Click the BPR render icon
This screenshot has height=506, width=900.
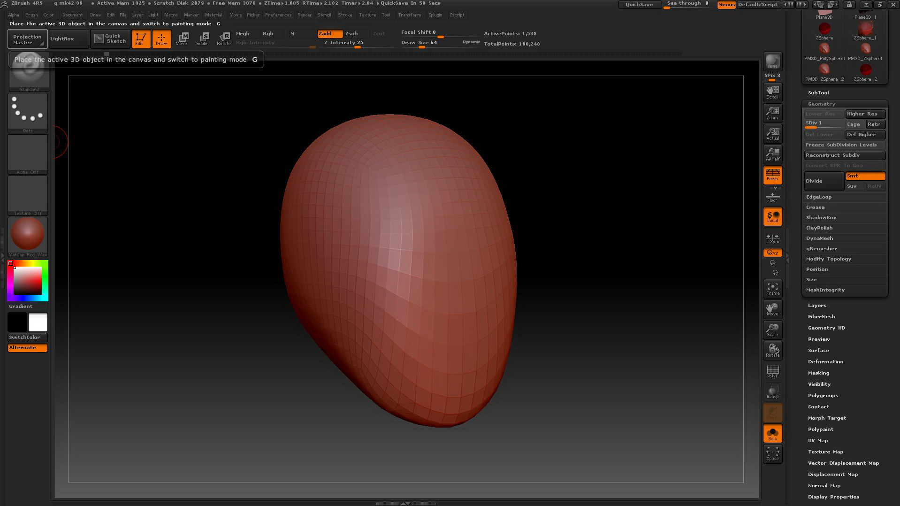coord(772,62)
